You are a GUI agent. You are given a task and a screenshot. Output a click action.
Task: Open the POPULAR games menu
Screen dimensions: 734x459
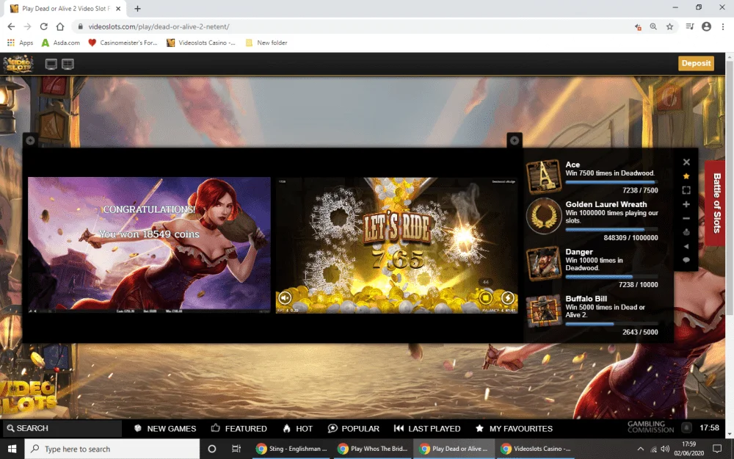pos(354,429)
